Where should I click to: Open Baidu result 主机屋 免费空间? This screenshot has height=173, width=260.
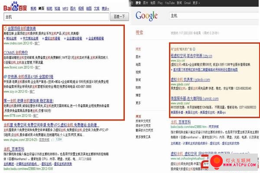(x=52, y=125)
